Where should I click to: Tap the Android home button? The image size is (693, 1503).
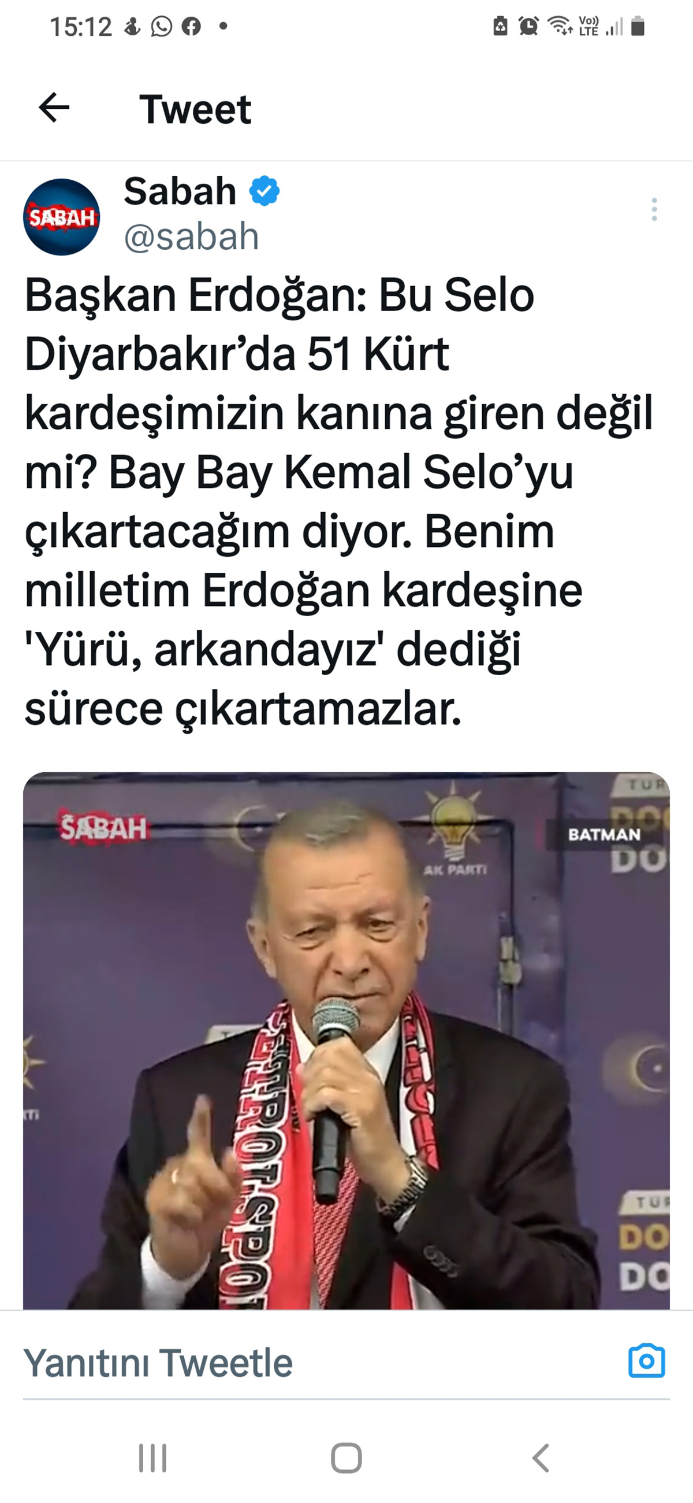[x=346, y=1458]
